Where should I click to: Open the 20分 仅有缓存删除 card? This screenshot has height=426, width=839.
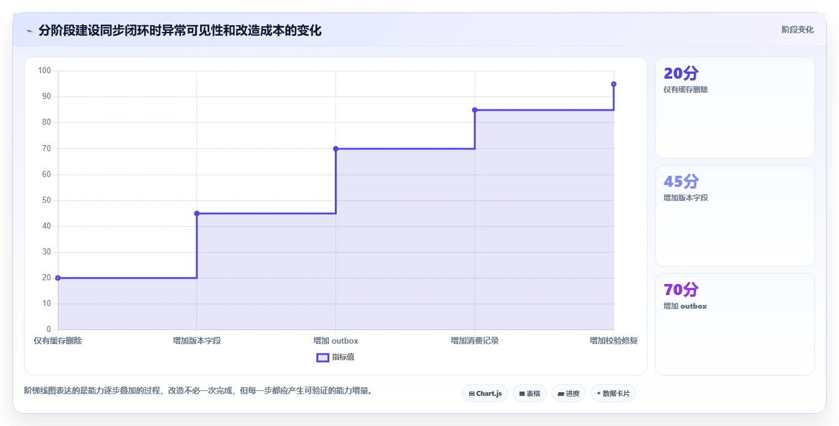coord(735,108)
